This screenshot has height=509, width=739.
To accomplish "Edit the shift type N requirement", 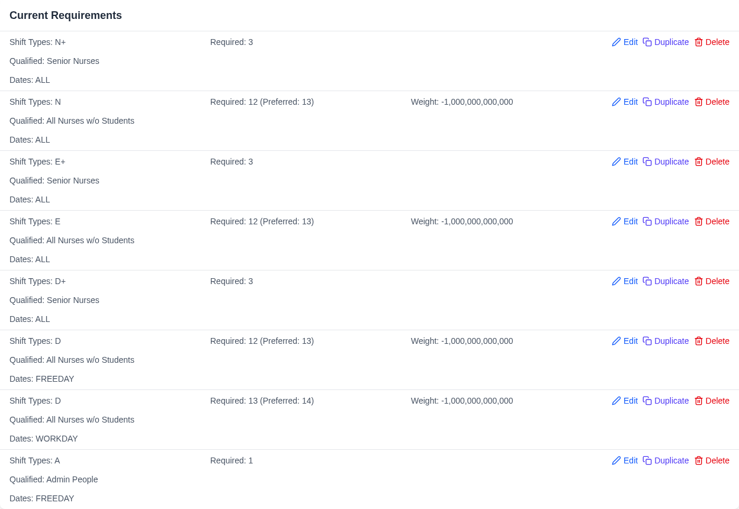I will (x=625, y=102).
